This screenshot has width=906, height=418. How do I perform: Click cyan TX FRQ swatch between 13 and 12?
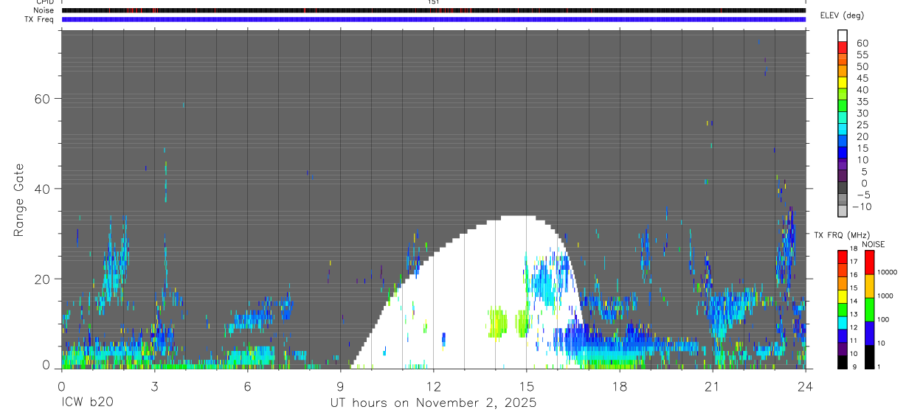point(843,322)
